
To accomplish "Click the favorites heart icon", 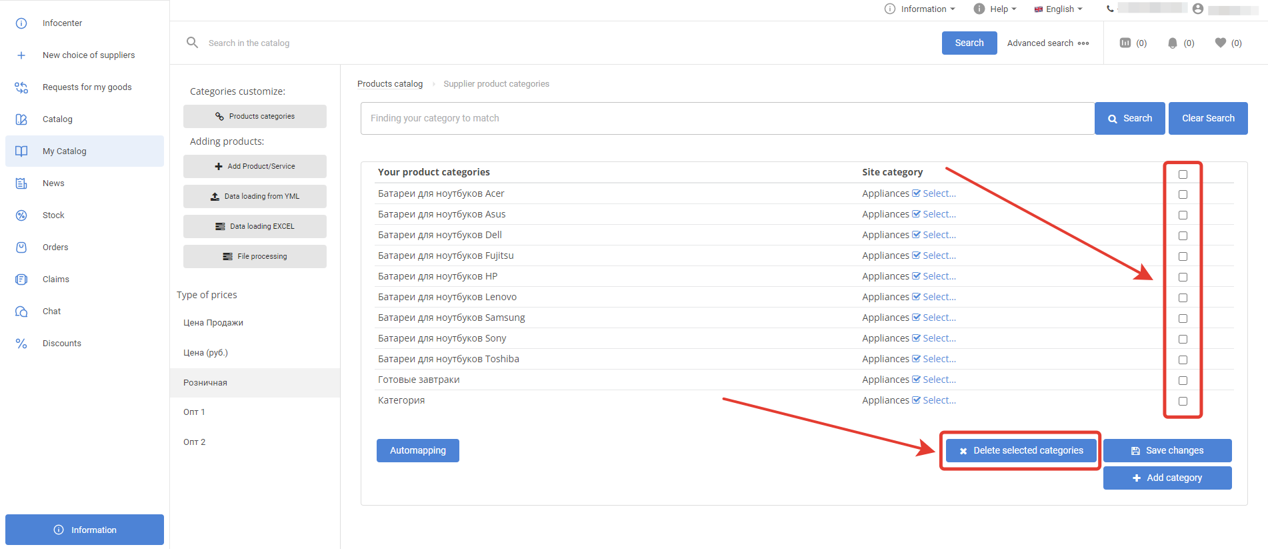I will (x=1220, y=43).
